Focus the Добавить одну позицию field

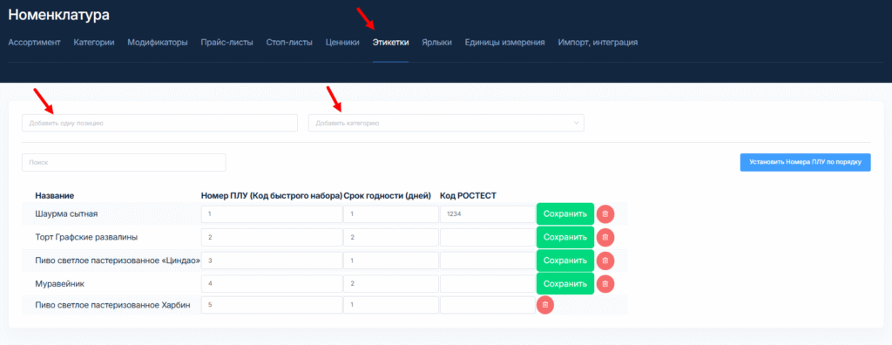tap(160, 123)
